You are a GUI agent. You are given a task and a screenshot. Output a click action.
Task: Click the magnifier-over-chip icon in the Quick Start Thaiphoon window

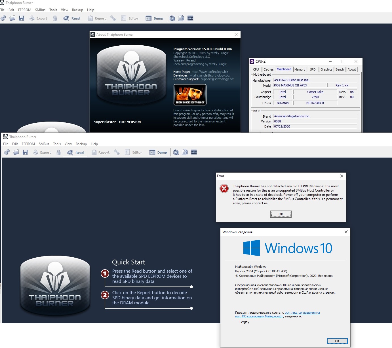(176, 152)
